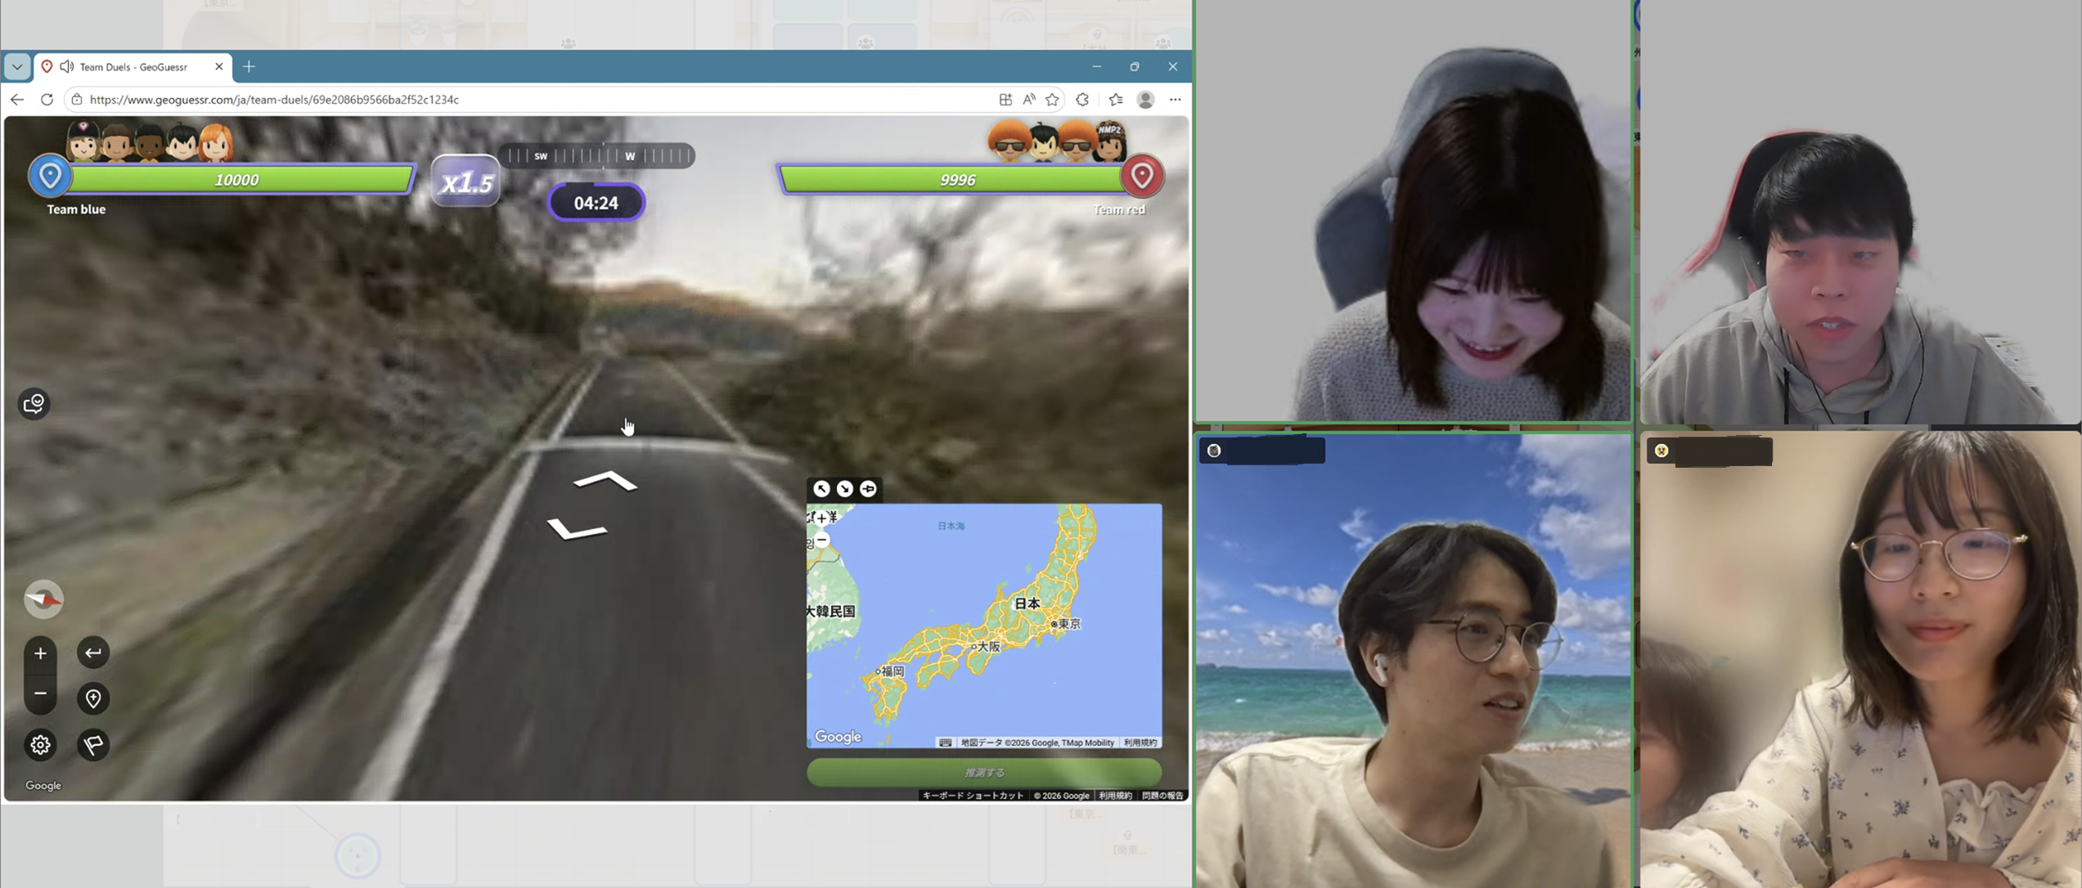
Task: Toggle the pin to keep the map open
Action: 868,489
